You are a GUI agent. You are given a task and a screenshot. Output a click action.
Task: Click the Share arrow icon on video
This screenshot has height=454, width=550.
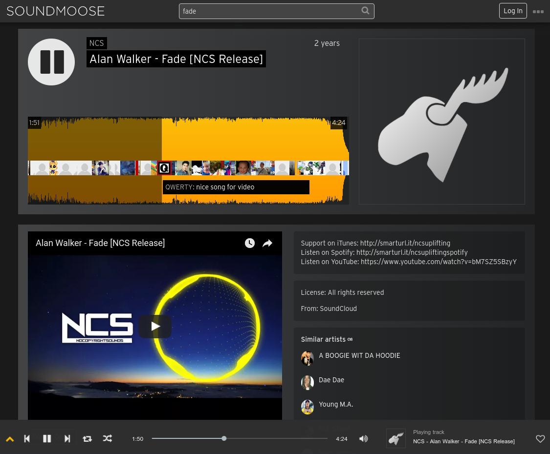click(267, 243)
